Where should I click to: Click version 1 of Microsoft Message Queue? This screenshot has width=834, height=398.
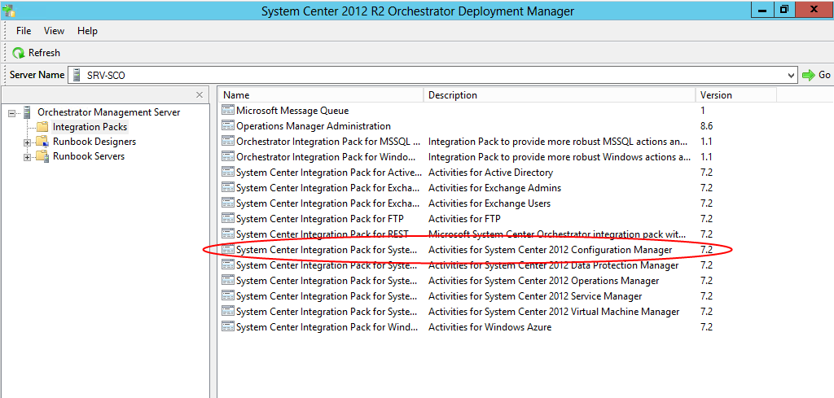(703, 111)
